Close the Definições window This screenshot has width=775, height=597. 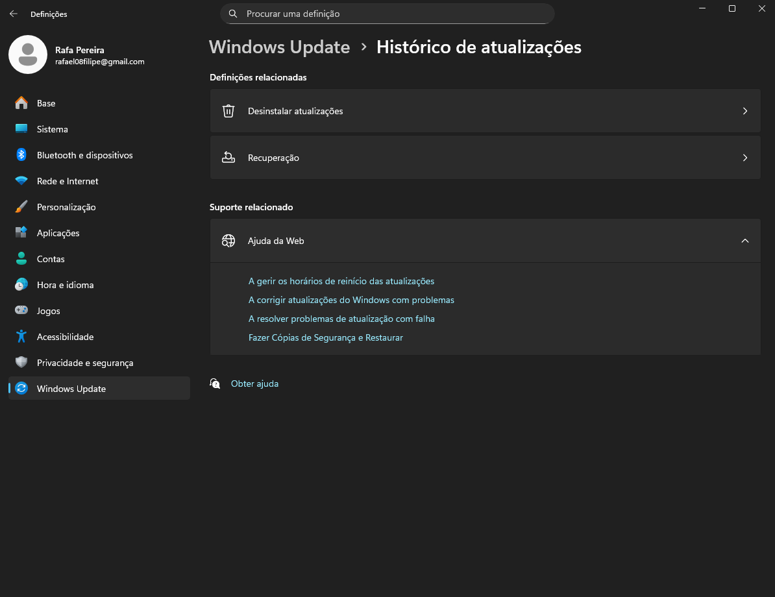pyautogui.click(x=761, y=8)
